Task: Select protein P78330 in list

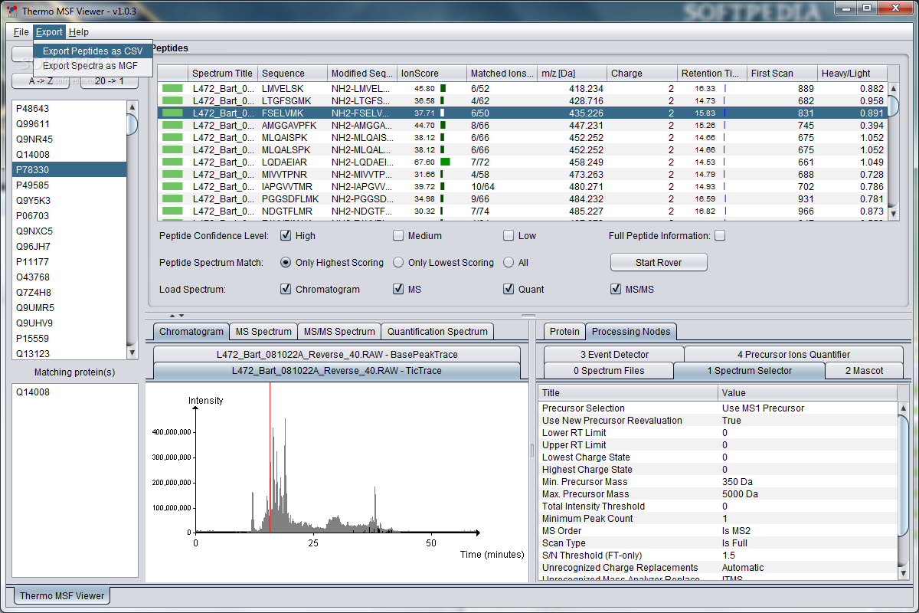Action: (x=69, y=170)
